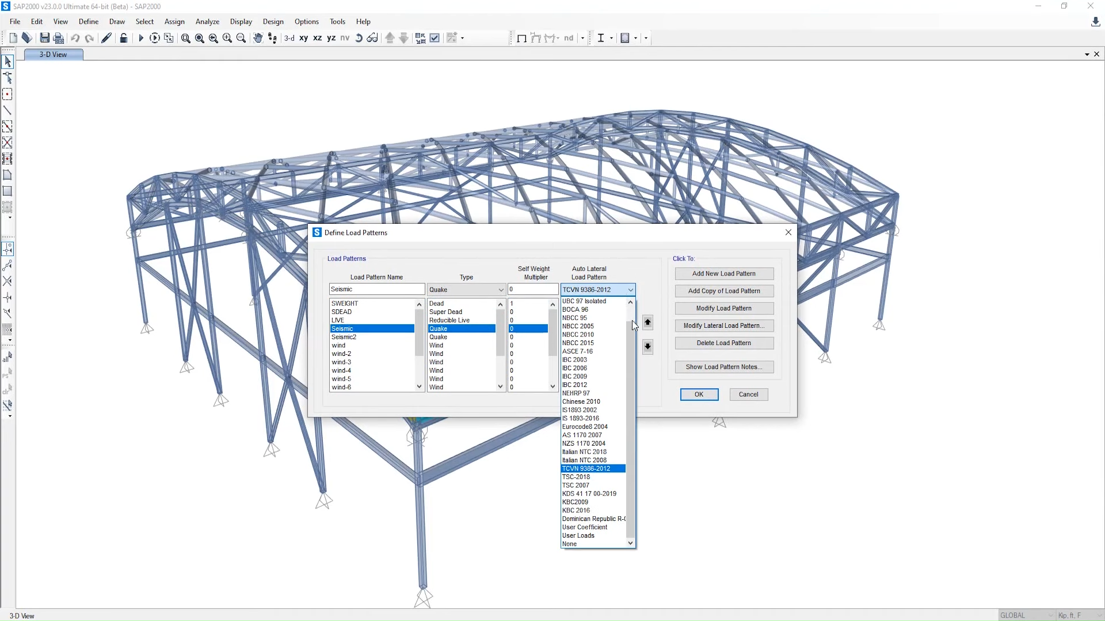Click the Rotate 3D View icon

(359, 38)
